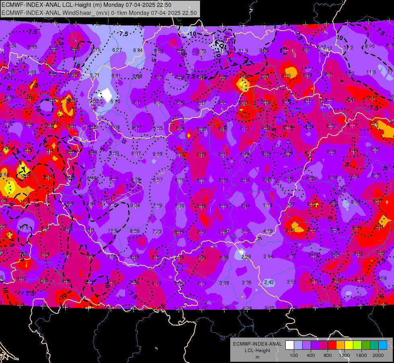Select the sky blue legend swatch
The height and width of the screenshot is (363, 394).
point(383,345)
